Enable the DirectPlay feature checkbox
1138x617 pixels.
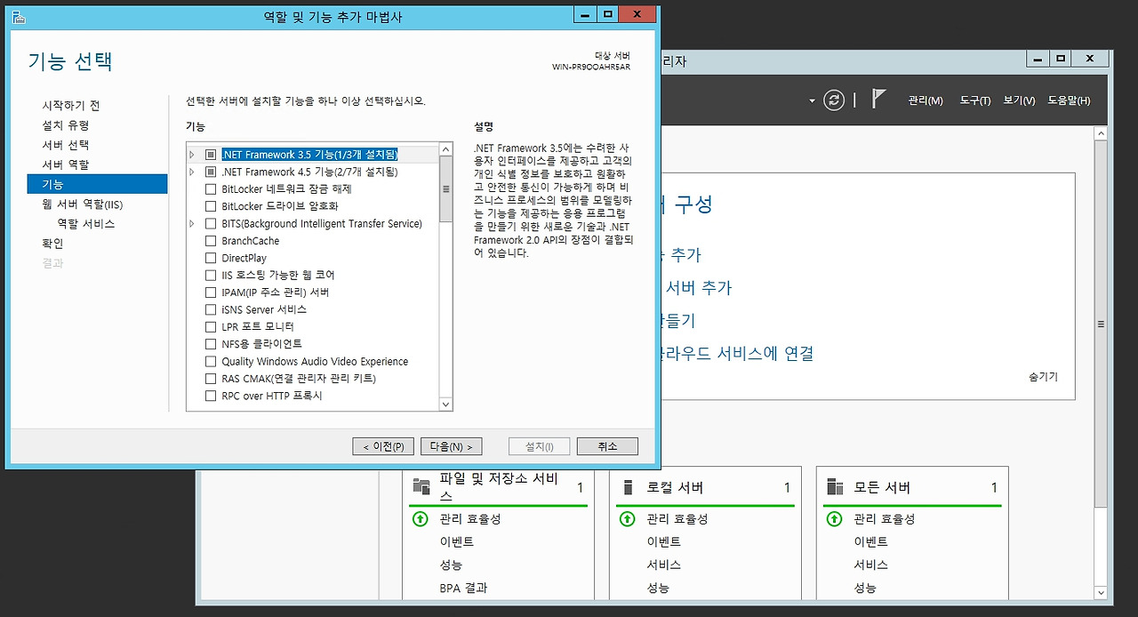coord(211,259)
